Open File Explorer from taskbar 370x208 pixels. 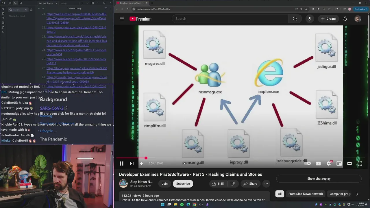coord(175,205)
